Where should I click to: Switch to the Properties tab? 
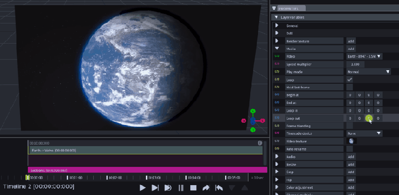291,9
